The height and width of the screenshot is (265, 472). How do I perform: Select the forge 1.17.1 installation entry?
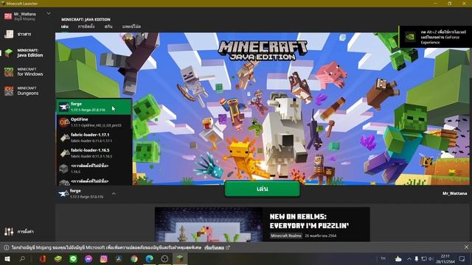click(94, 107)
